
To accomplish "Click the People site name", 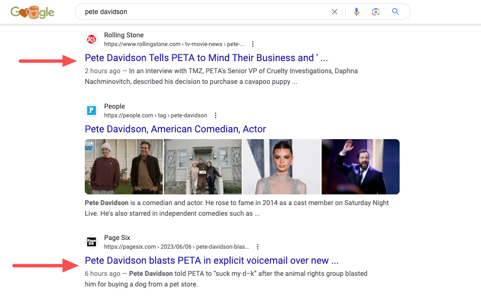I will [114, 106].
